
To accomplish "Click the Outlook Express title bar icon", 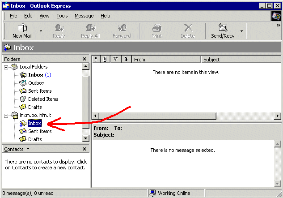I will coord(6,6).
